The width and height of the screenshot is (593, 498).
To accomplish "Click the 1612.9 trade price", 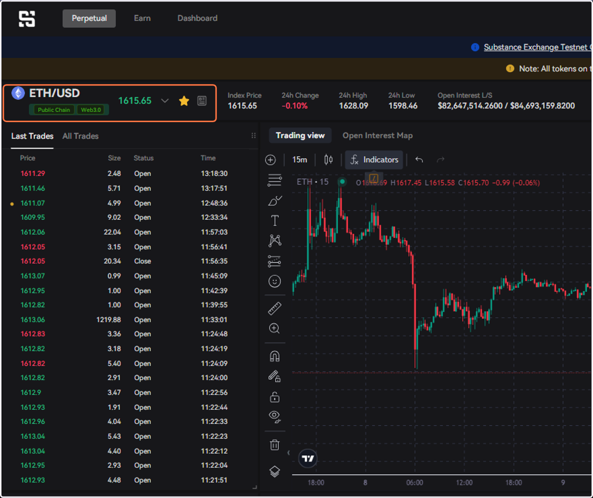I will [30, 392].
